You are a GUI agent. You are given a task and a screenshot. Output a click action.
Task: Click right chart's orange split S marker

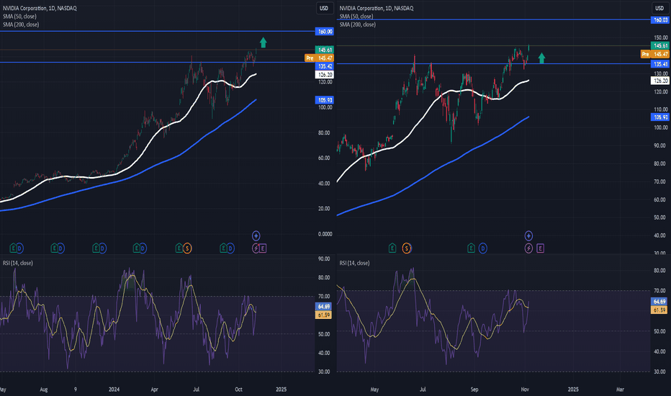407,248
